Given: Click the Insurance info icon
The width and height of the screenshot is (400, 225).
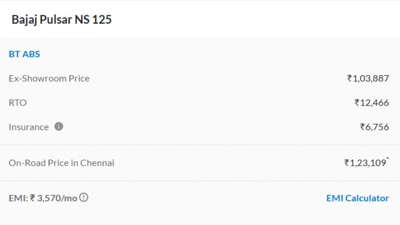Looking at the screenshot, I should [x=58, y=126].
